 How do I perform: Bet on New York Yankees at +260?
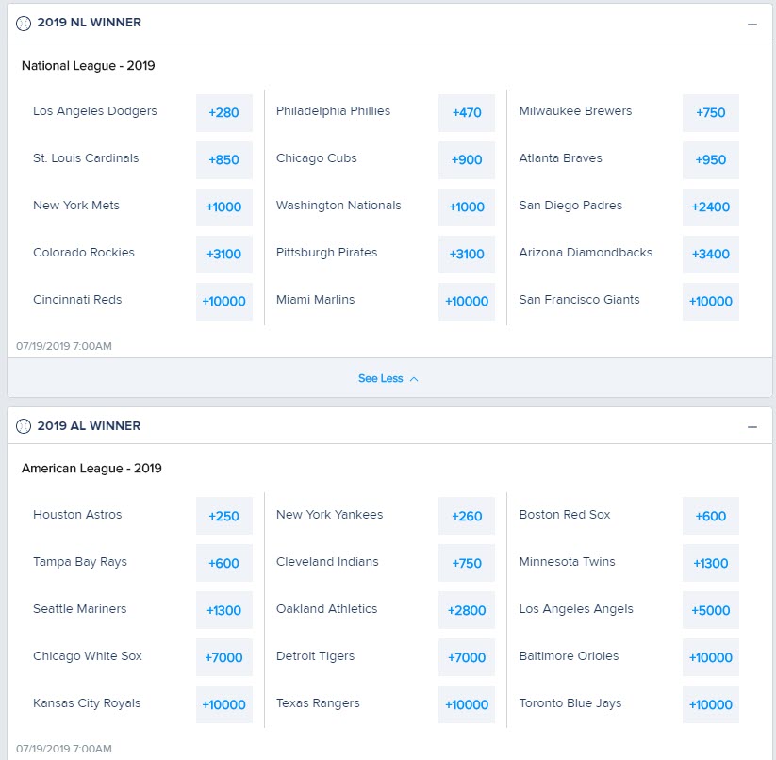pyautogui.click(x=467, y=516)
